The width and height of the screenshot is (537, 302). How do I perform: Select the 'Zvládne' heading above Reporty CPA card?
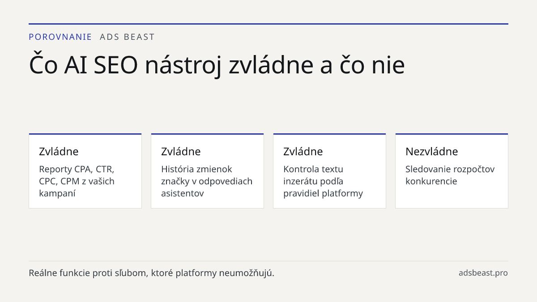click(59, 151)
